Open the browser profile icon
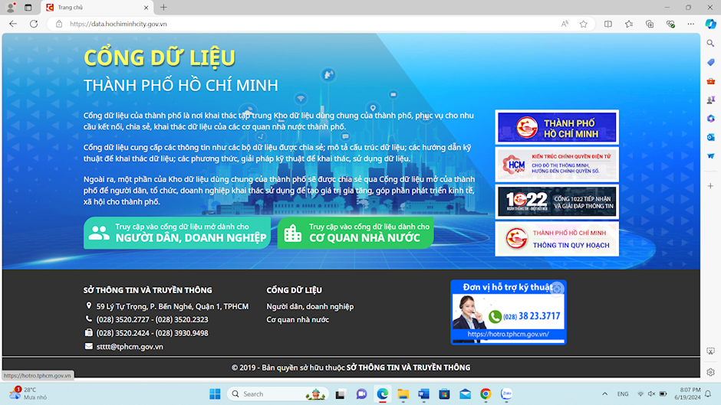 tap(11, 8)
